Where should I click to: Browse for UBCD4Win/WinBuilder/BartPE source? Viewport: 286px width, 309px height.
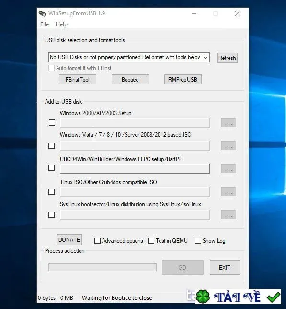pyautogui.click(x=229, y=169)
